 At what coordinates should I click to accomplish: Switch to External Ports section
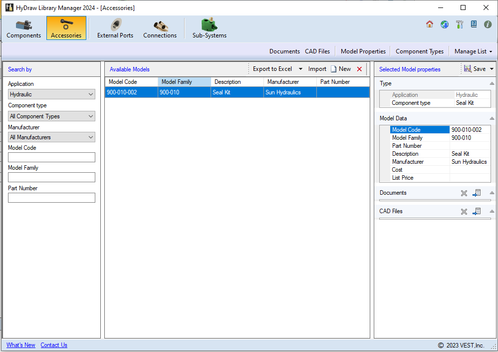(115, 28)
